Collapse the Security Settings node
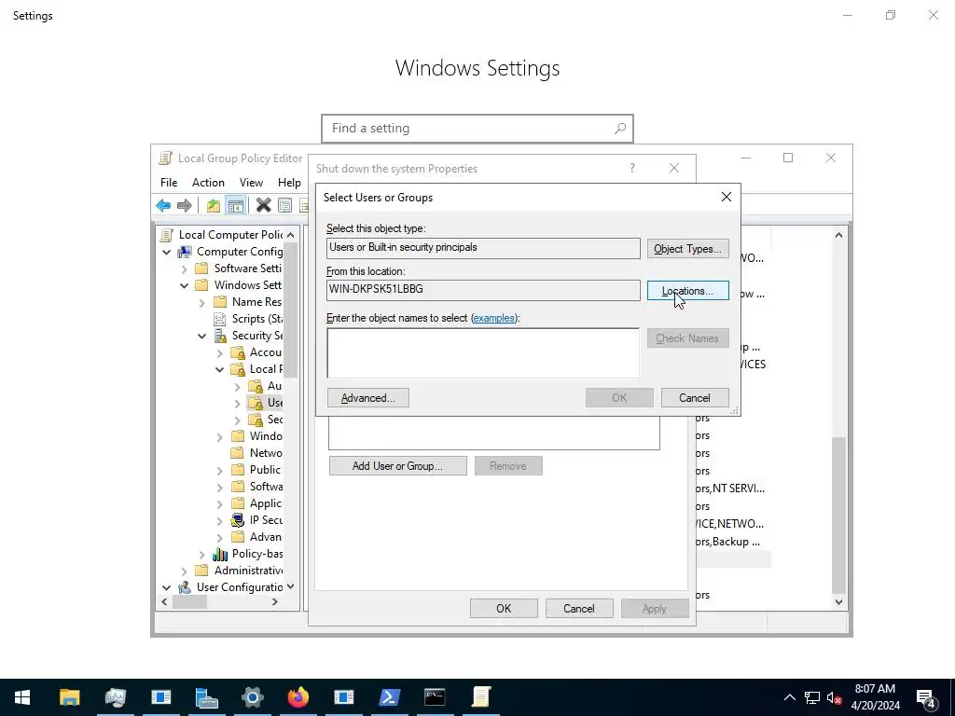The width and height of the screenshot is (955, 716). [201, 336]
